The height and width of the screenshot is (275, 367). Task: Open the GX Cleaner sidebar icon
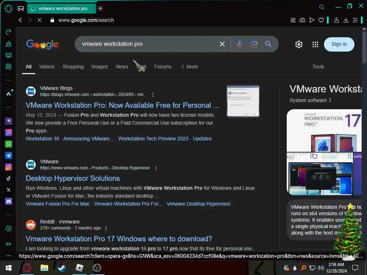tap(9, 44)
